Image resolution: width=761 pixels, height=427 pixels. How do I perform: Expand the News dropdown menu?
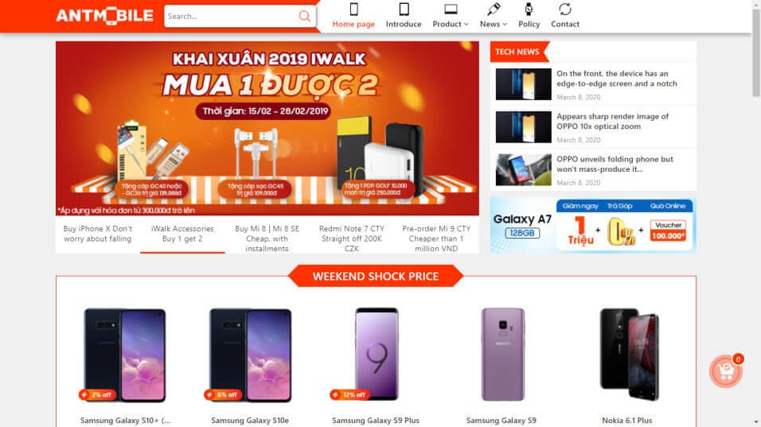point(494,24)
